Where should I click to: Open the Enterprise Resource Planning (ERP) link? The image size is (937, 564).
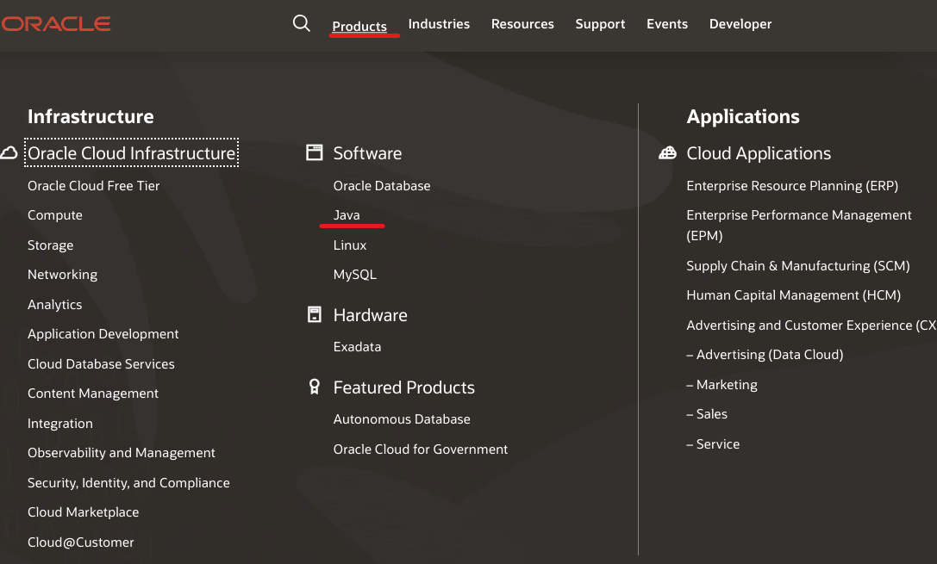tap(792, 185)
